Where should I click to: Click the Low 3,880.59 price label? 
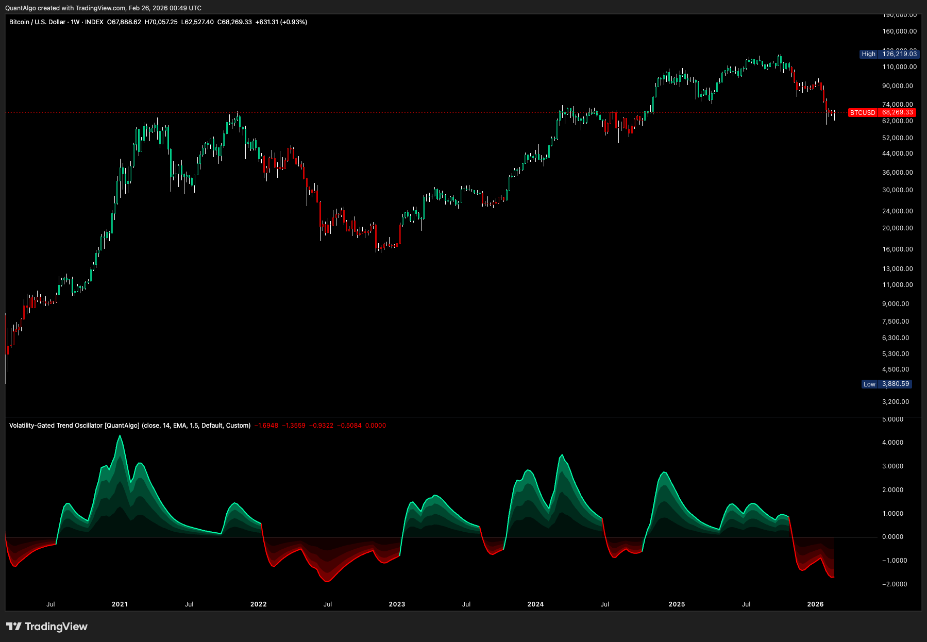(x=886, y=384)
